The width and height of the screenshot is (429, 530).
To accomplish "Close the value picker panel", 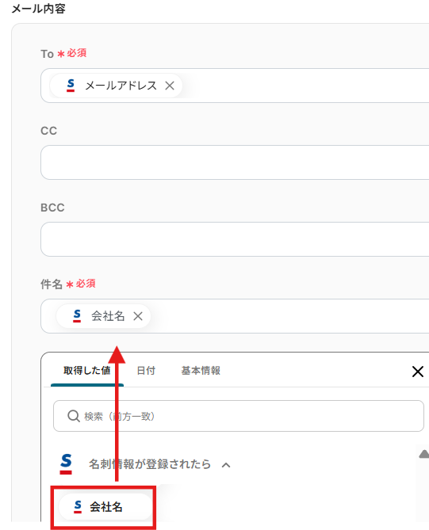I will [x=418, y=372].
